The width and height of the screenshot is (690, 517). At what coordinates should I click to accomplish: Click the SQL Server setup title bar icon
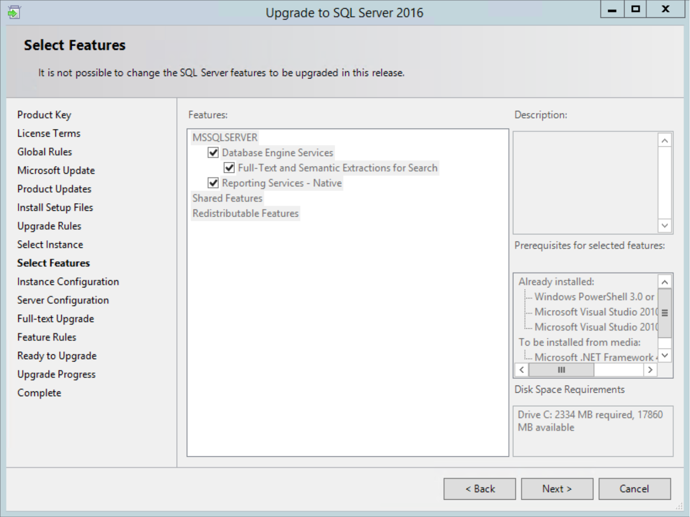(x=14, y=12)
